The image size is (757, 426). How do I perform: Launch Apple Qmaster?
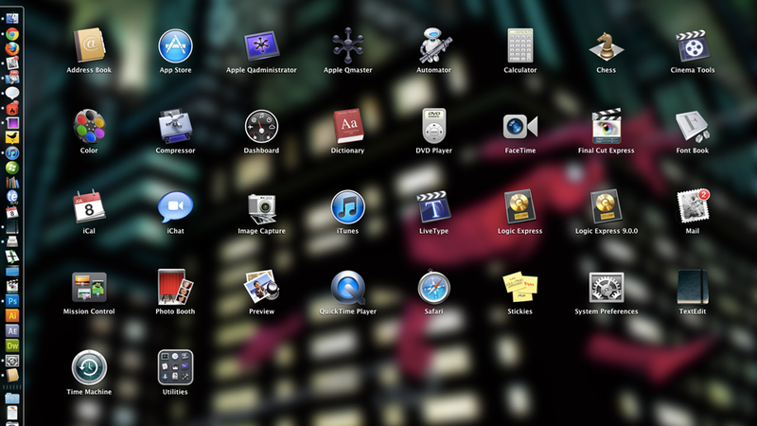(x=347, y=45)
